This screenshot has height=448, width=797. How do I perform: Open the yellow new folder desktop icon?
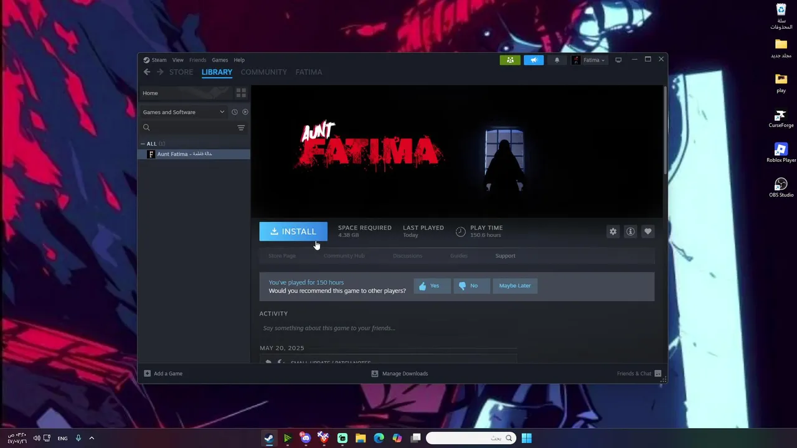point(781,49)
